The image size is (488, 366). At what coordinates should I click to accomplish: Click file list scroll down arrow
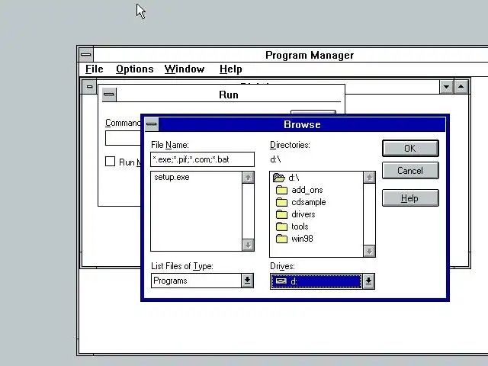pos(248,245)
